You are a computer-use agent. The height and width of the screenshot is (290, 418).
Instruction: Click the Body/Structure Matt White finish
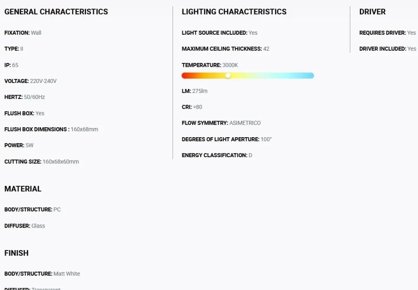[x=42, y=274]
